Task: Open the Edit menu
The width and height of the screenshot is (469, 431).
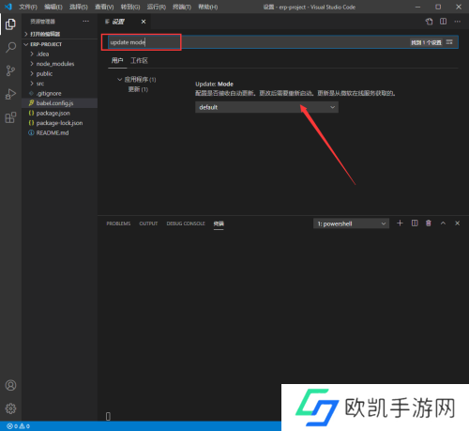Action: [53, 7]
